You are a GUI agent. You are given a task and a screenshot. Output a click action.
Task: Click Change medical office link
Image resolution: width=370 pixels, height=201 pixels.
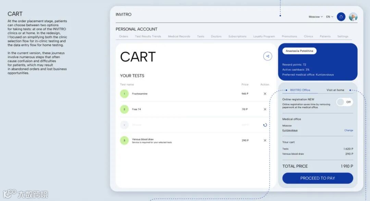pyautogui.click(x=348, y=130)
